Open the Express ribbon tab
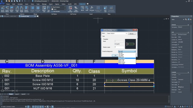The width and height of the screenshot is (193, 108). (57, 4)
